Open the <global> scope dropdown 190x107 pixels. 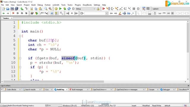coord(171,9)
